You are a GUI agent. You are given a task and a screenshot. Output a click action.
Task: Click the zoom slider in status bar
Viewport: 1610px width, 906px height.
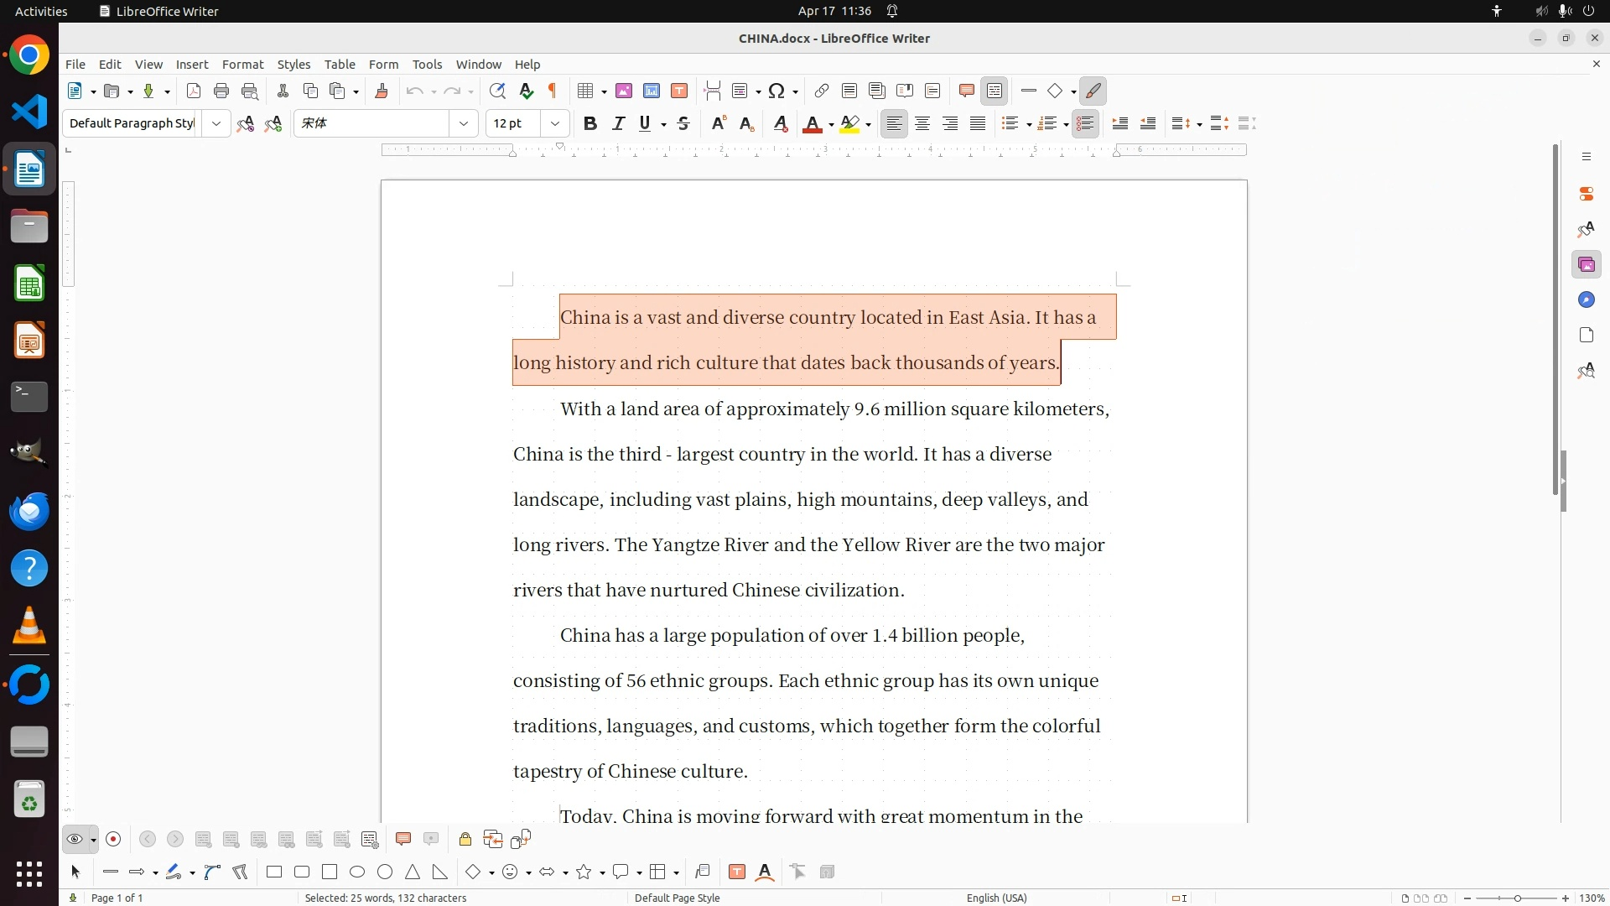1516,898
